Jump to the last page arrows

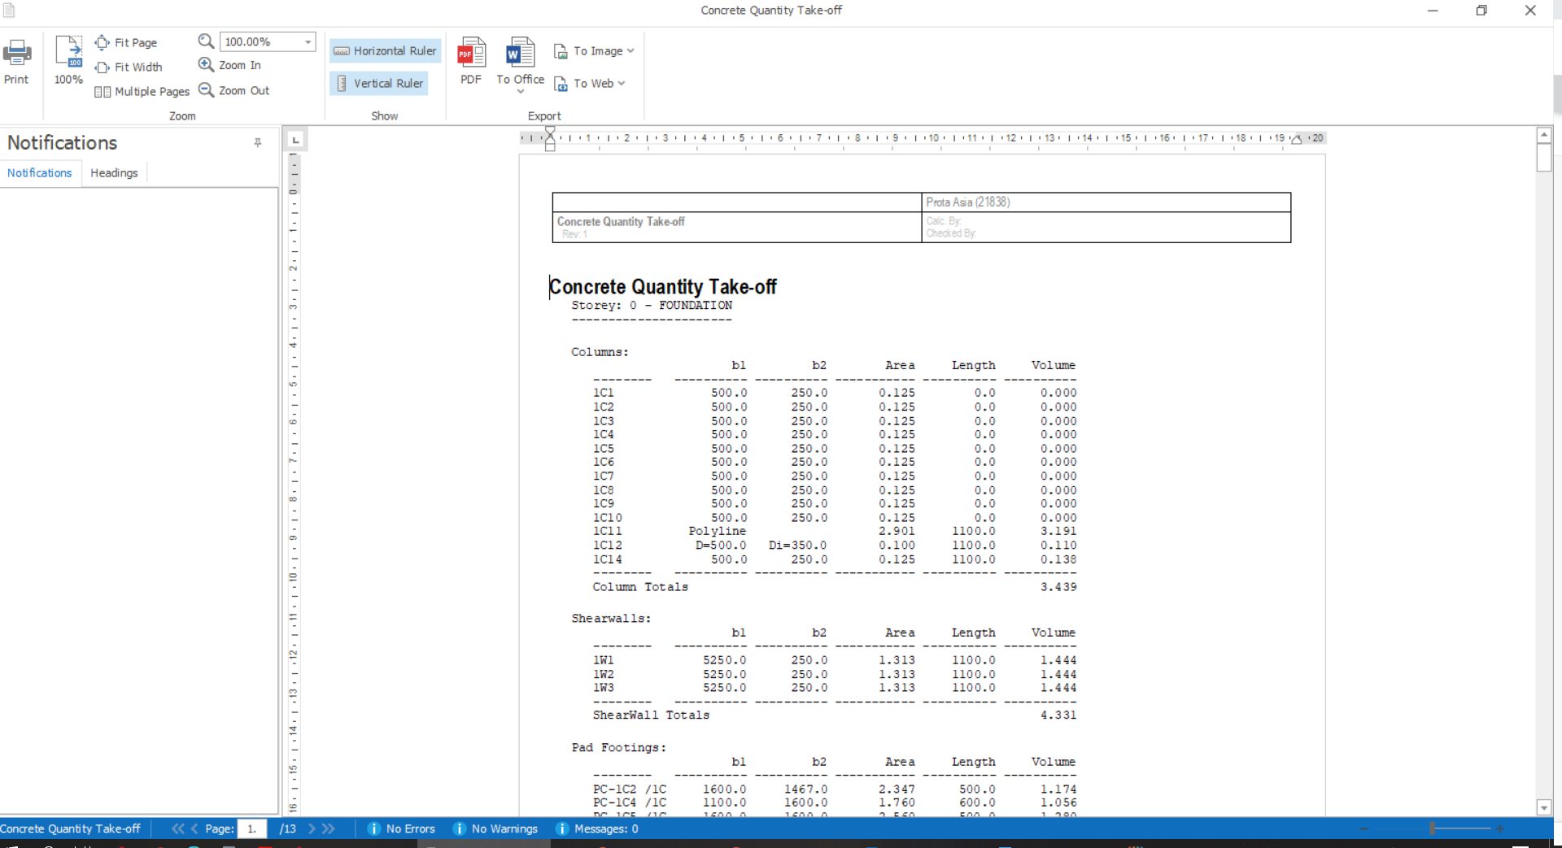point(329,828)
